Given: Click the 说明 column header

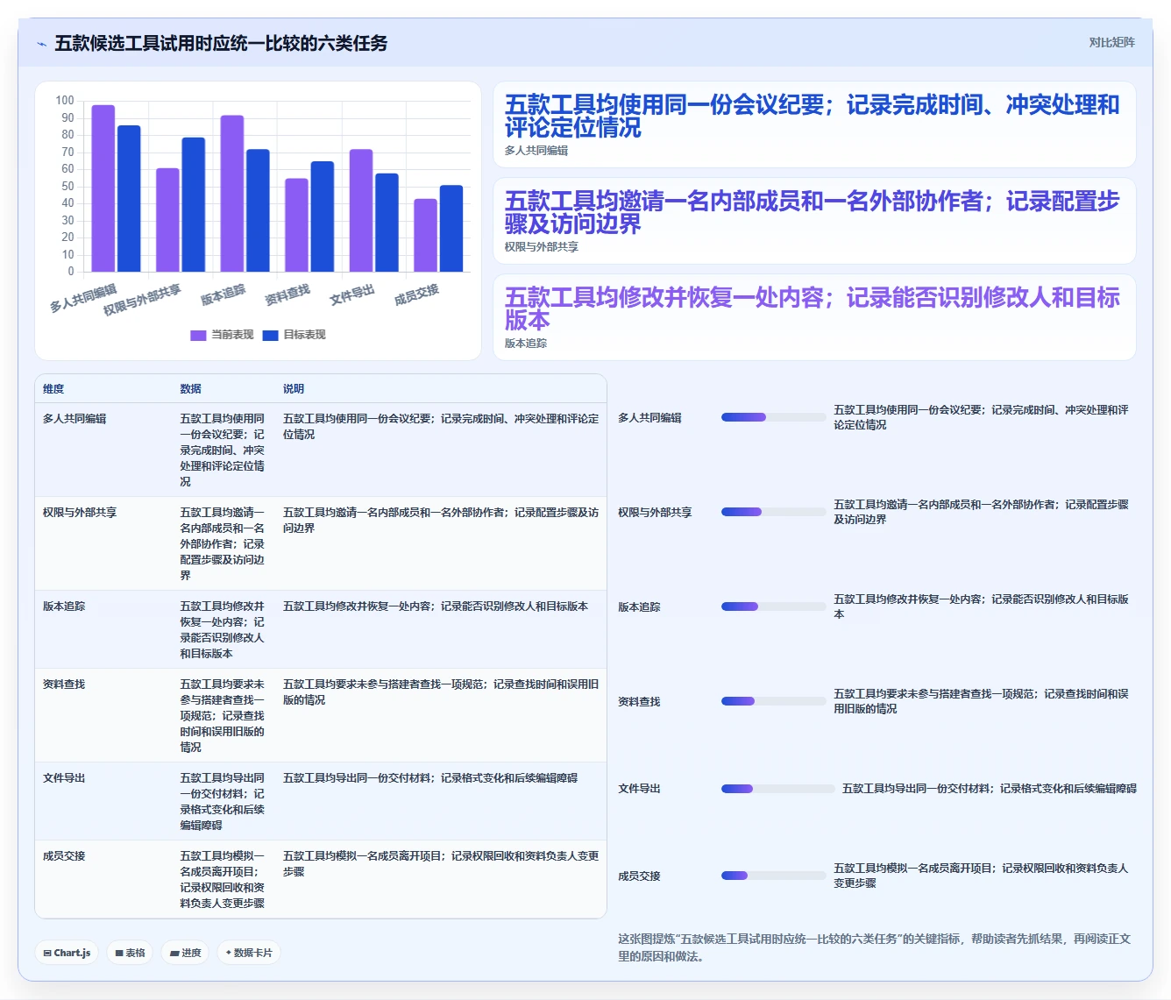Looking at the screenshot, I should pos(294,389).
